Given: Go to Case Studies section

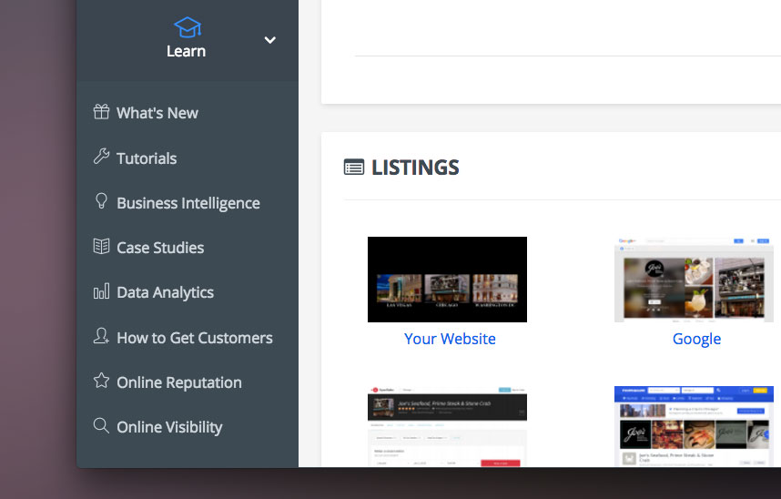Looking at the screenshot, I should click(x=160, y=248).
